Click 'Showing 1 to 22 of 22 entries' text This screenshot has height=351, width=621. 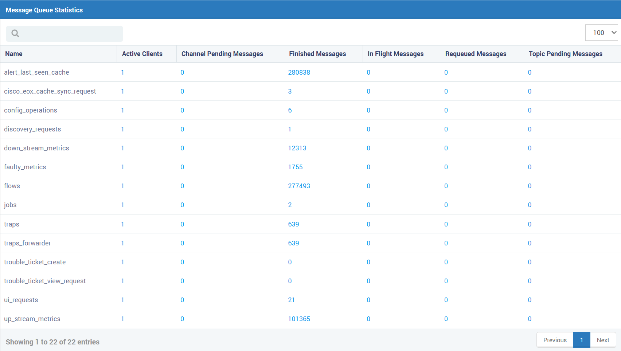click(x=52, y=342)
